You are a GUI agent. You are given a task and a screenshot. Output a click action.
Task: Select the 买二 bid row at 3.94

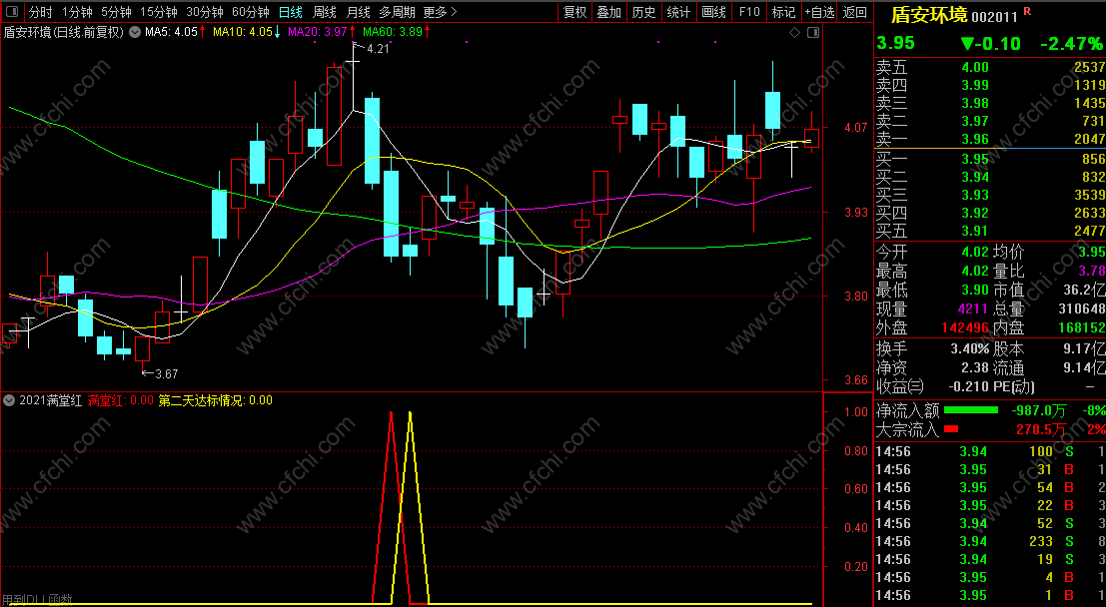[990, 177]
